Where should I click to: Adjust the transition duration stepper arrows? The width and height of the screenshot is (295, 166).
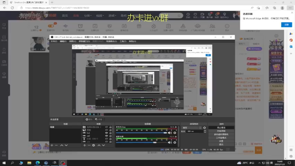click(205, 131)
